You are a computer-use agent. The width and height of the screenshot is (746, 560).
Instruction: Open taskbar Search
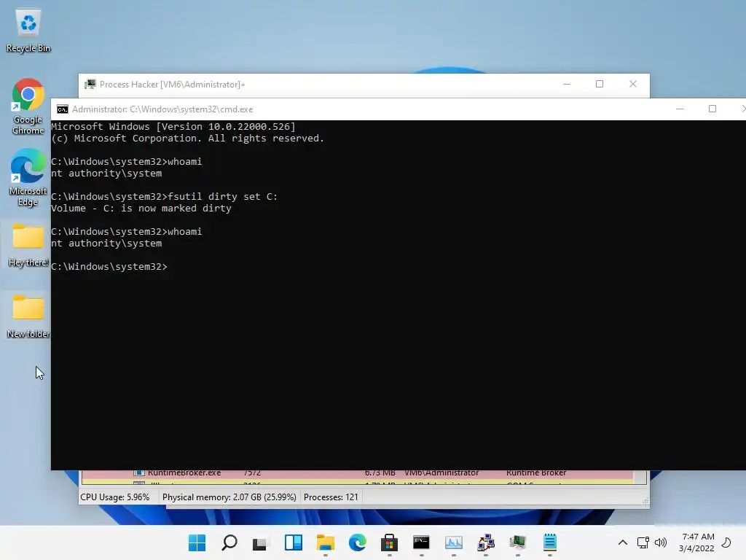pos(229,542)
